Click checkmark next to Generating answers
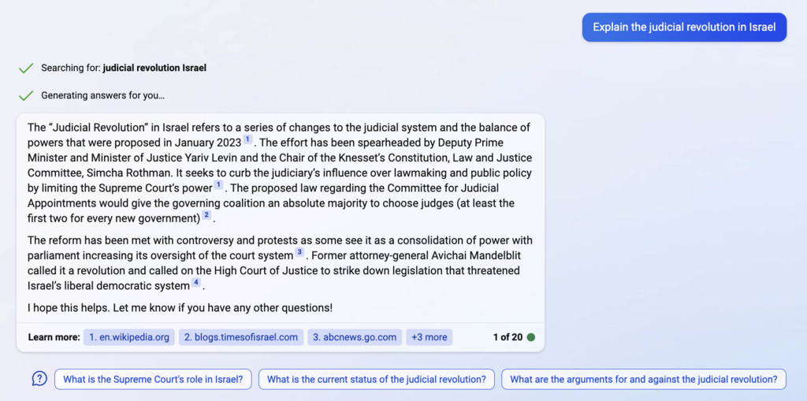 pyautogui.click(x=26, y=96)
